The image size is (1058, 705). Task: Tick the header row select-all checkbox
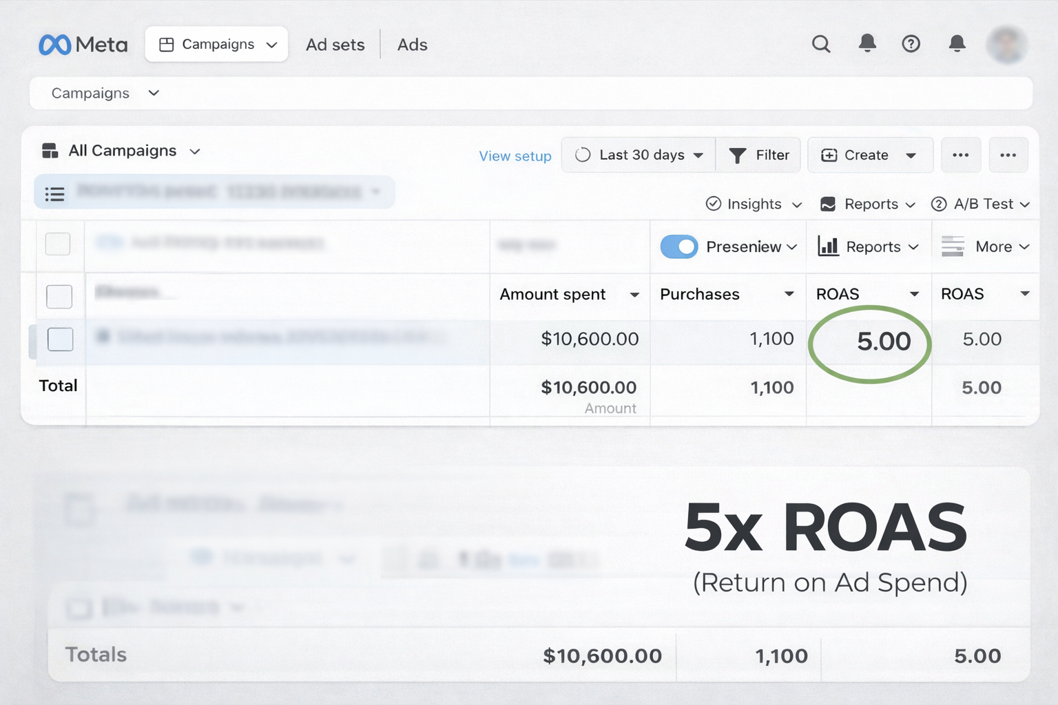tap(59, 296)
